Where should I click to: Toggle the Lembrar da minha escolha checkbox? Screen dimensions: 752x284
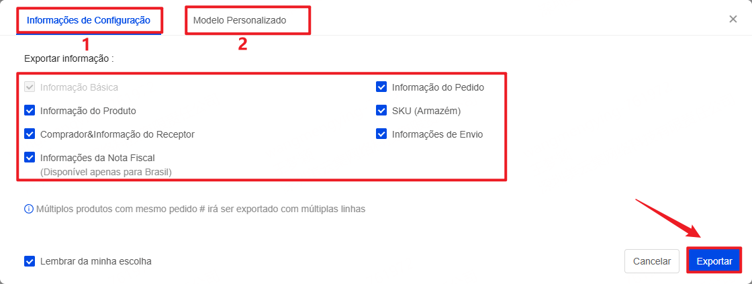pos(30,261)
